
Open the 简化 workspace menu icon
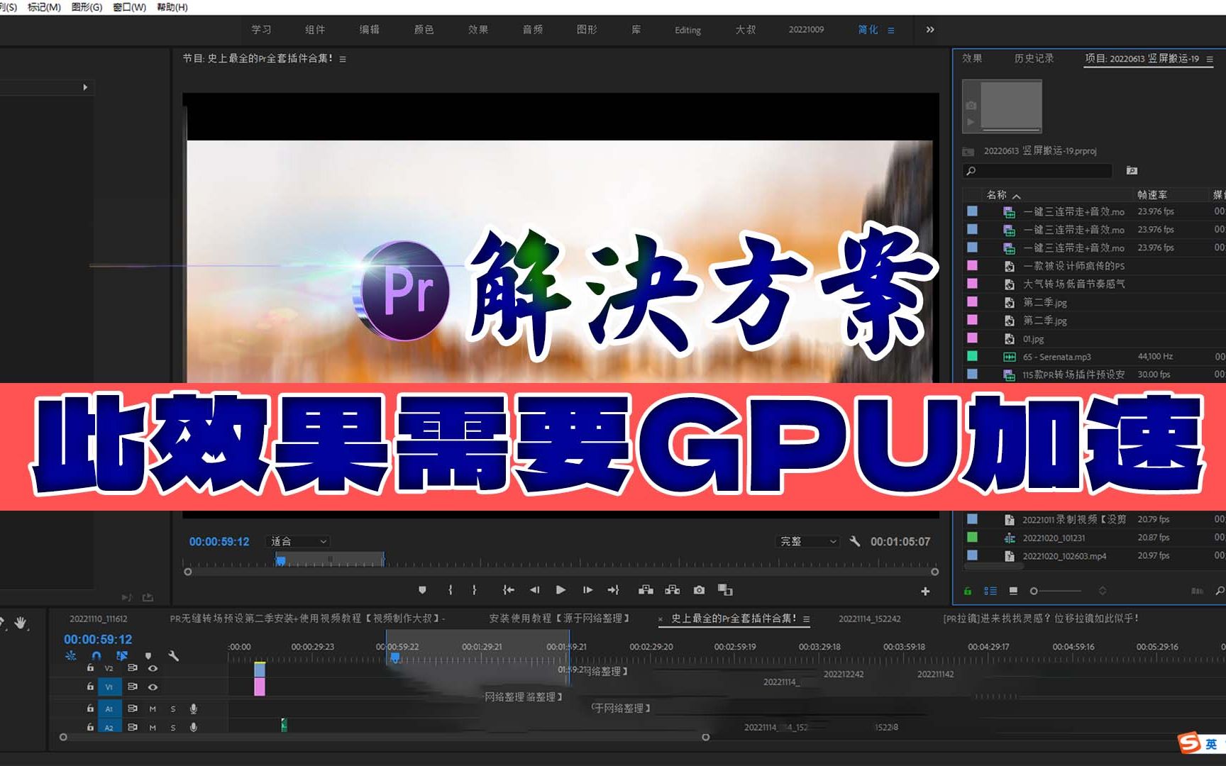[891, 30]
